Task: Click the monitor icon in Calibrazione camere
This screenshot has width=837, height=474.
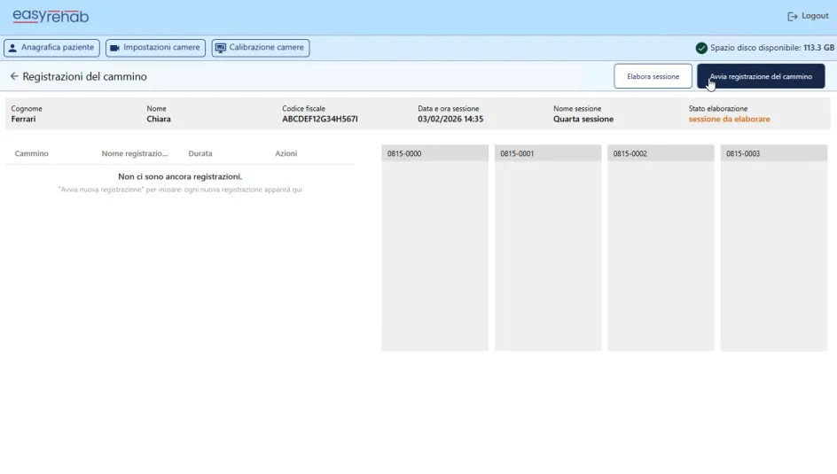Action: (221, 48)
